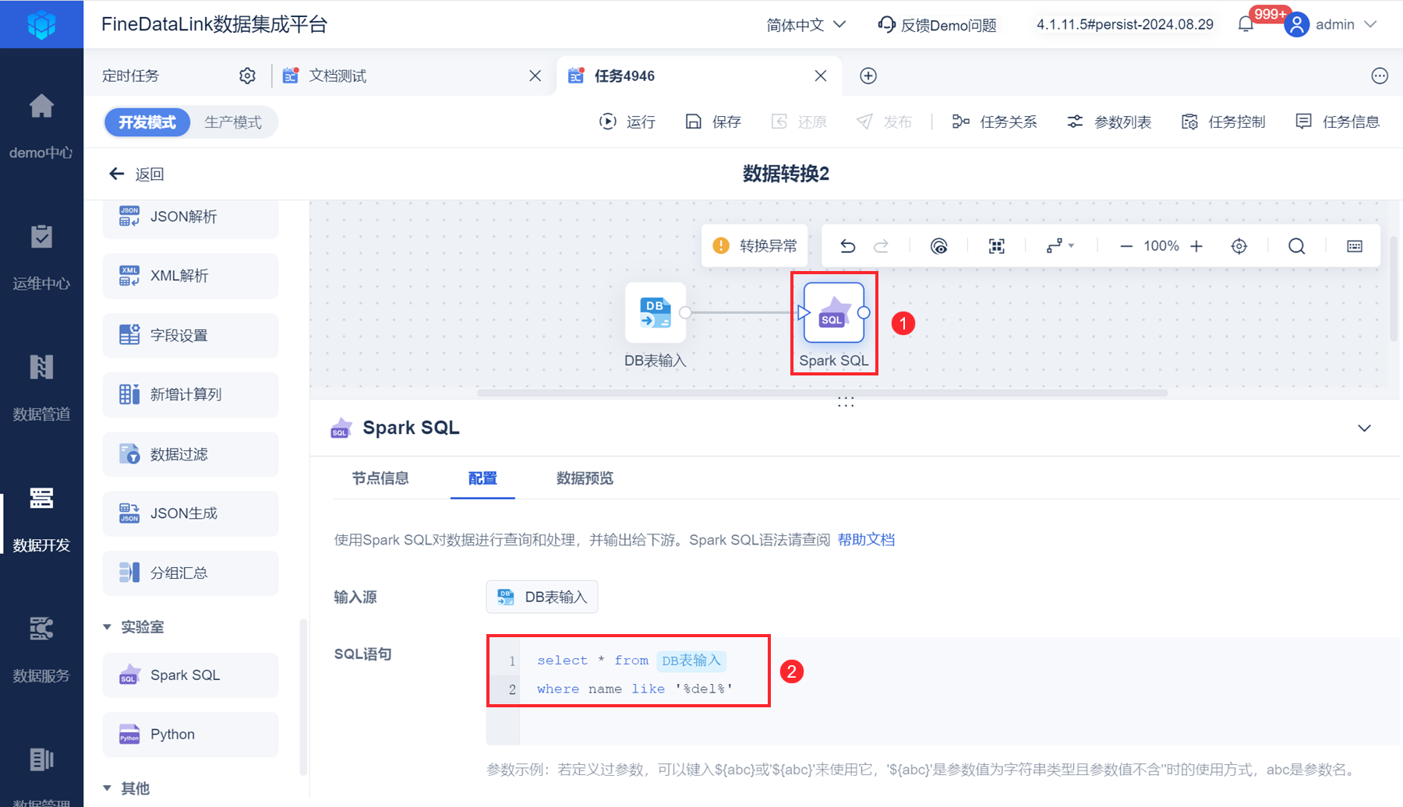Click the operator list vertical scrollbar
Image resolution: width=1403 pixels, height=807 pixels.
click(303, 697)
